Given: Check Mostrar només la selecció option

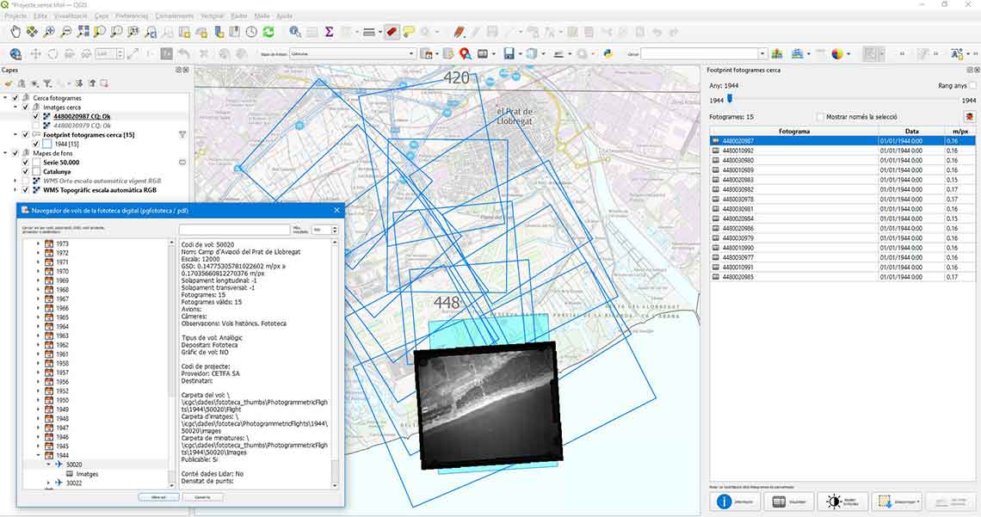Looking at the screenshot, I should pos(820,117).
